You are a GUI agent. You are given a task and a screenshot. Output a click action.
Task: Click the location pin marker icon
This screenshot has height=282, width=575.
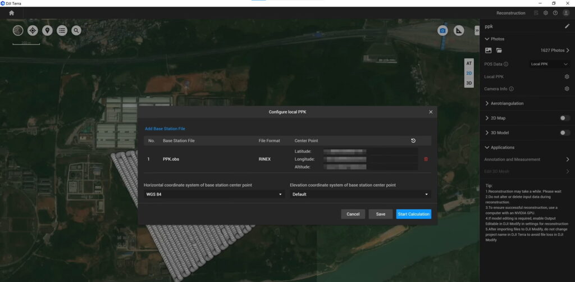tap(47, 30)
